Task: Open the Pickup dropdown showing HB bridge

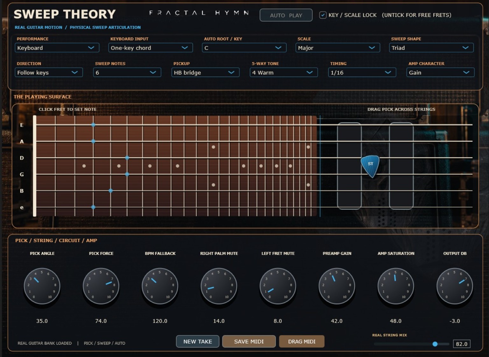Action: pyautogui.click(x=205, y=72)
